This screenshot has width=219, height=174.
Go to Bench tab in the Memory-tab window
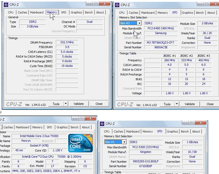coord(89,12)
